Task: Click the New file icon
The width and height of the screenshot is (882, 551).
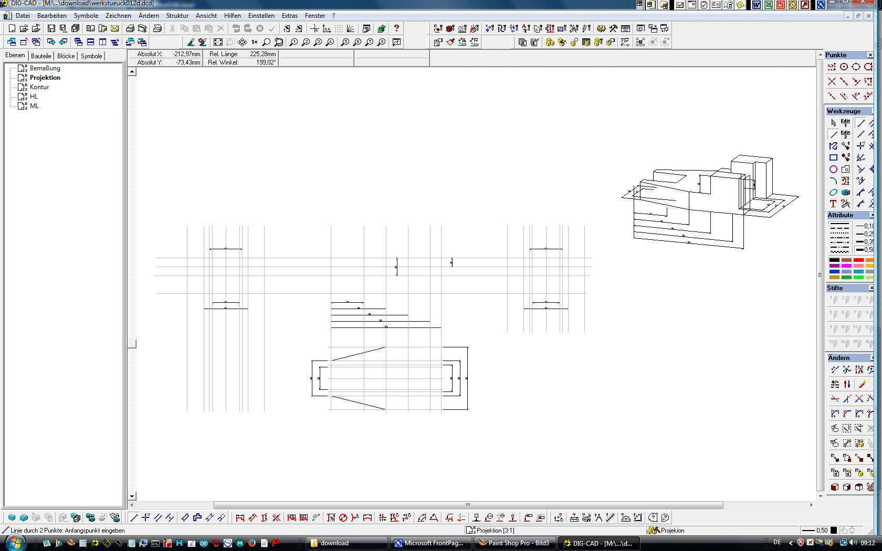Action: [x=12, y=28]
